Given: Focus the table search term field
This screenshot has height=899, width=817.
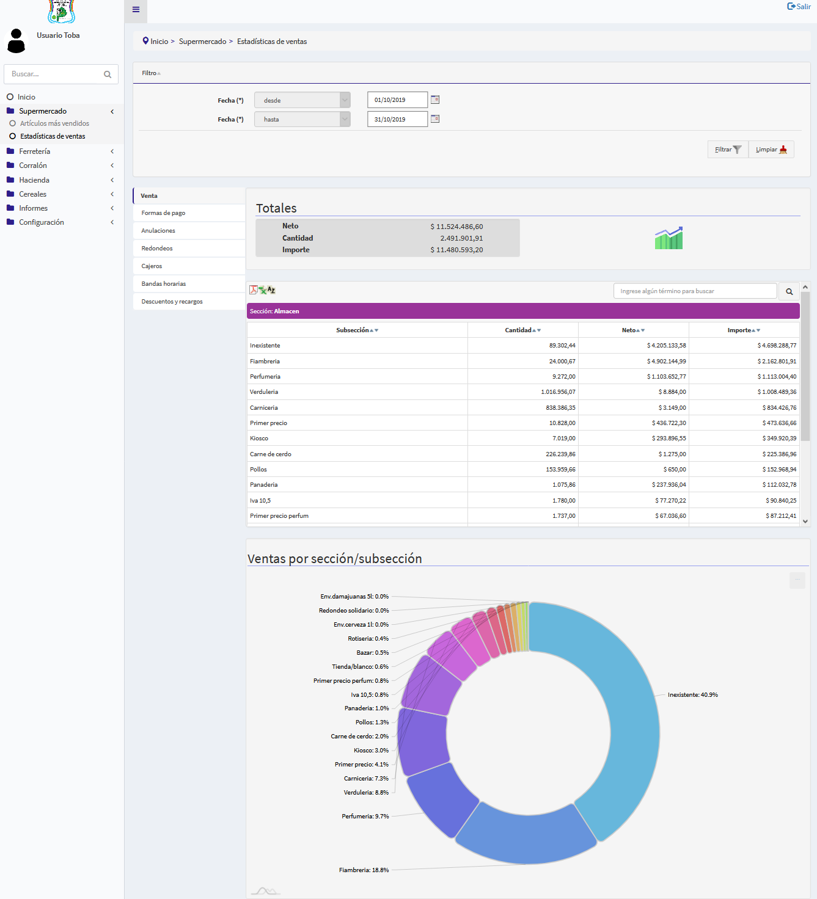Looking at the screenshot, I should pos(695,291).
